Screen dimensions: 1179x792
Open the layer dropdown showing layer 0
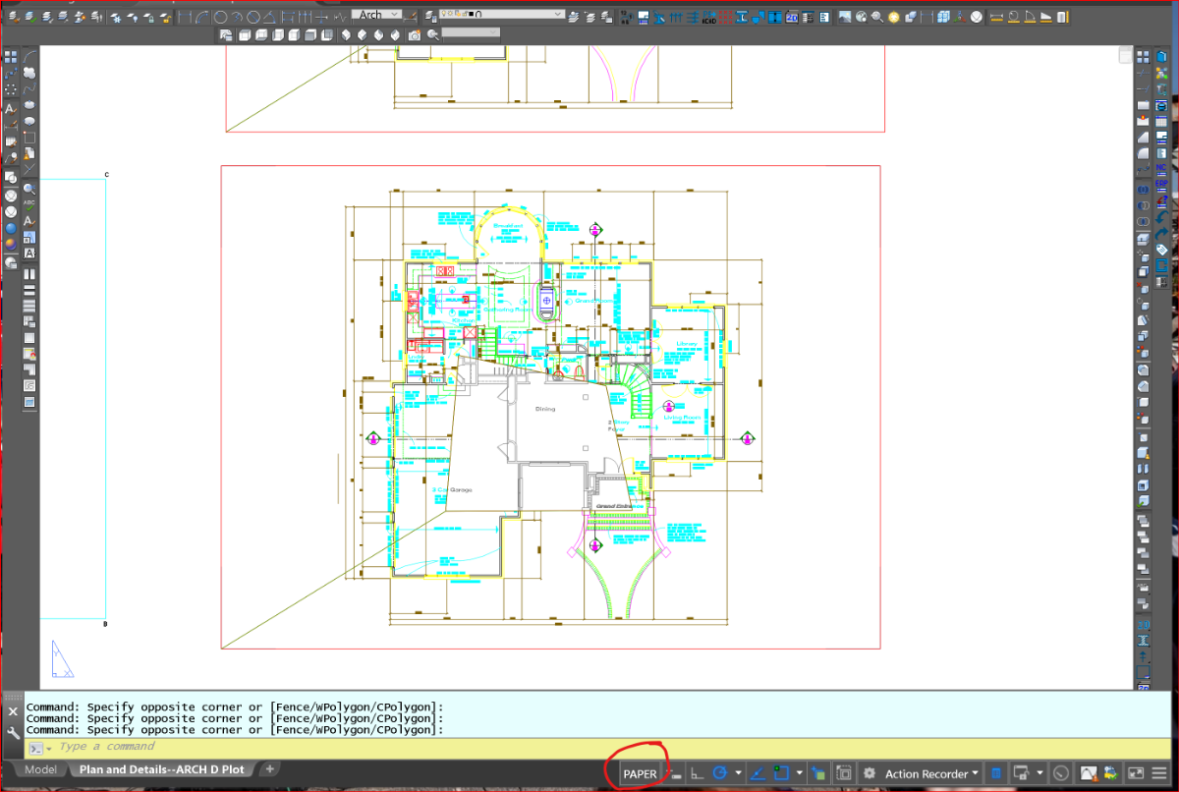click(x=501, y=15)
